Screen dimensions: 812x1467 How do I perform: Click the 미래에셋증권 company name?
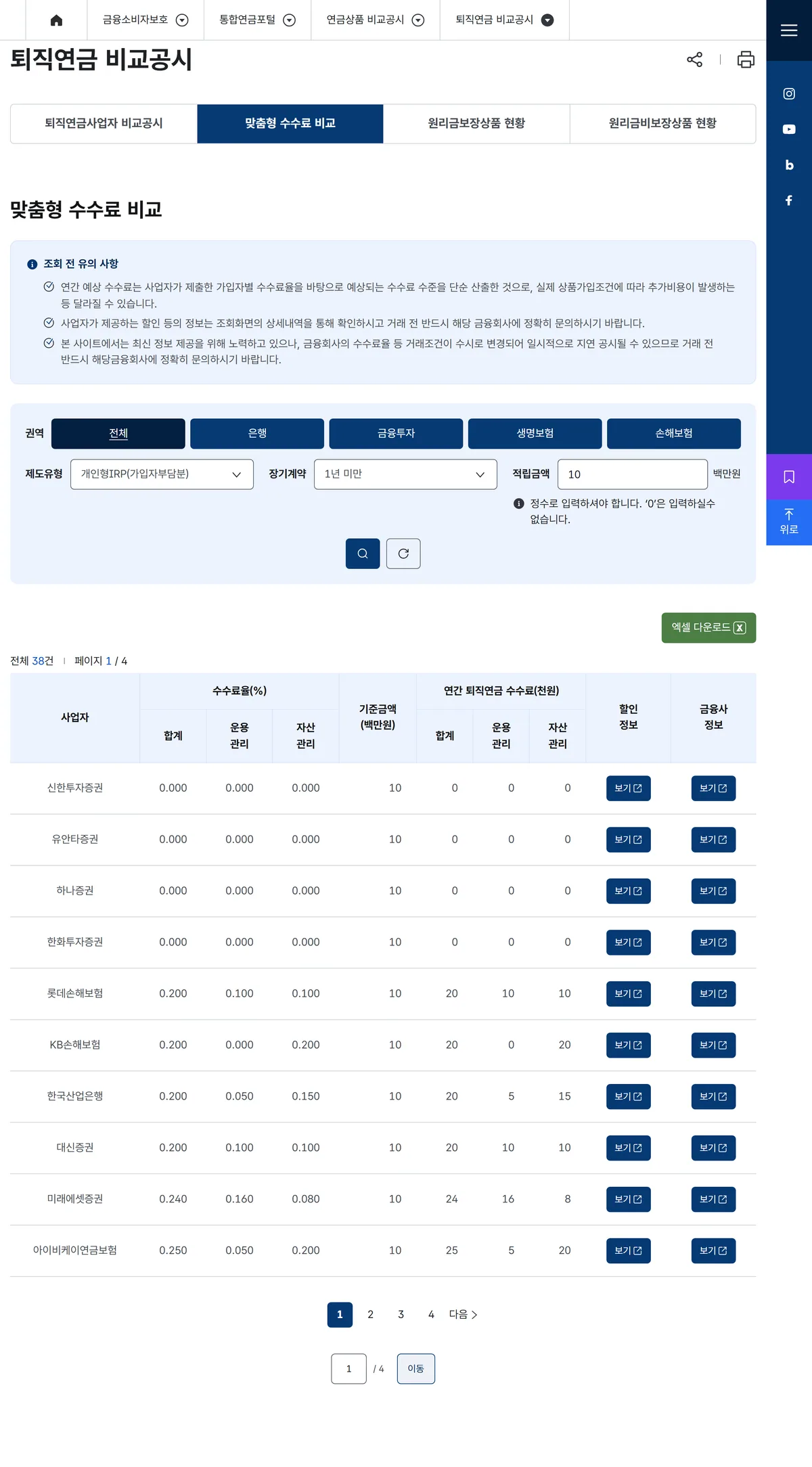pos(75,1199)
